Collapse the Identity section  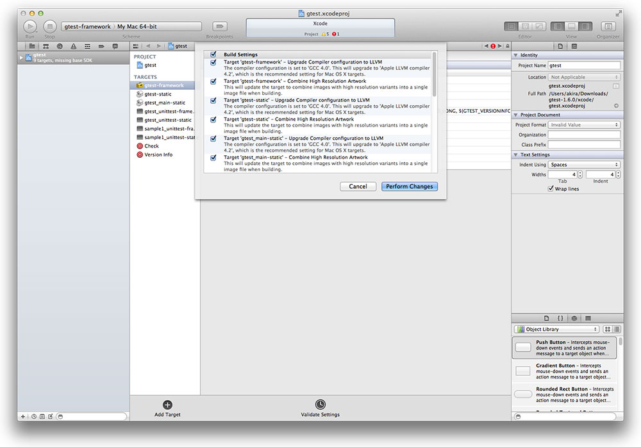pyautogui.click(x=515, y=55)
